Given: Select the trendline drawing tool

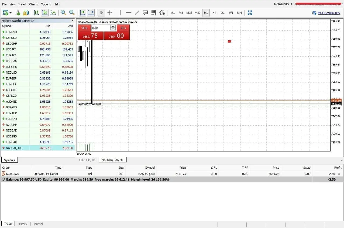Looking at the screenshot, I should (x=137, y=13).
